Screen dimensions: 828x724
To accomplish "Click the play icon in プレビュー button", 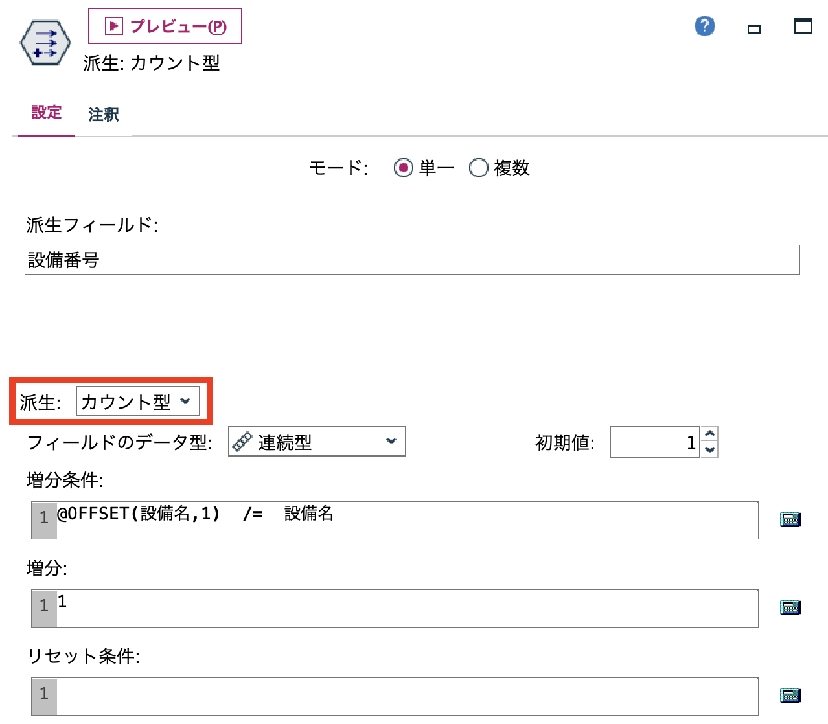I will click(x=112, y=25).
